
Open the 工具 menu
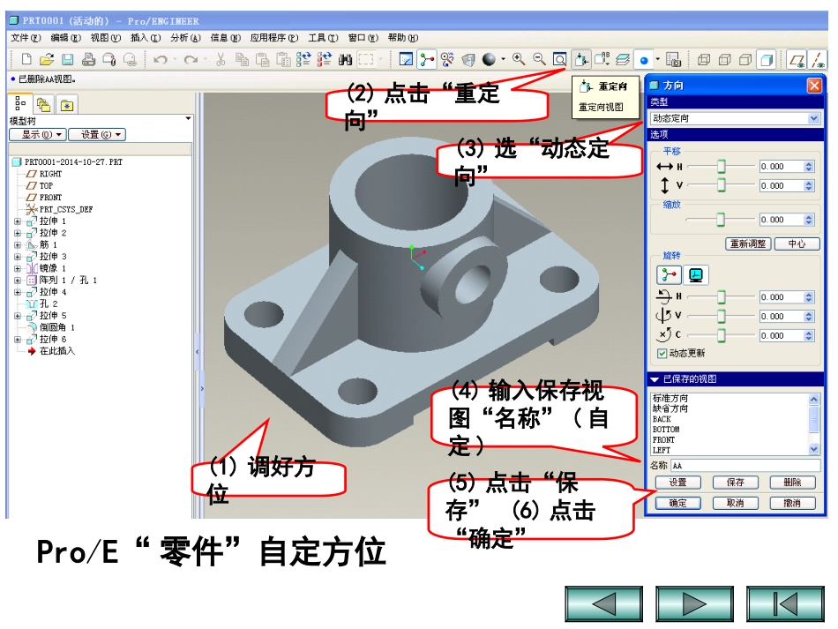tap(323, 37)
